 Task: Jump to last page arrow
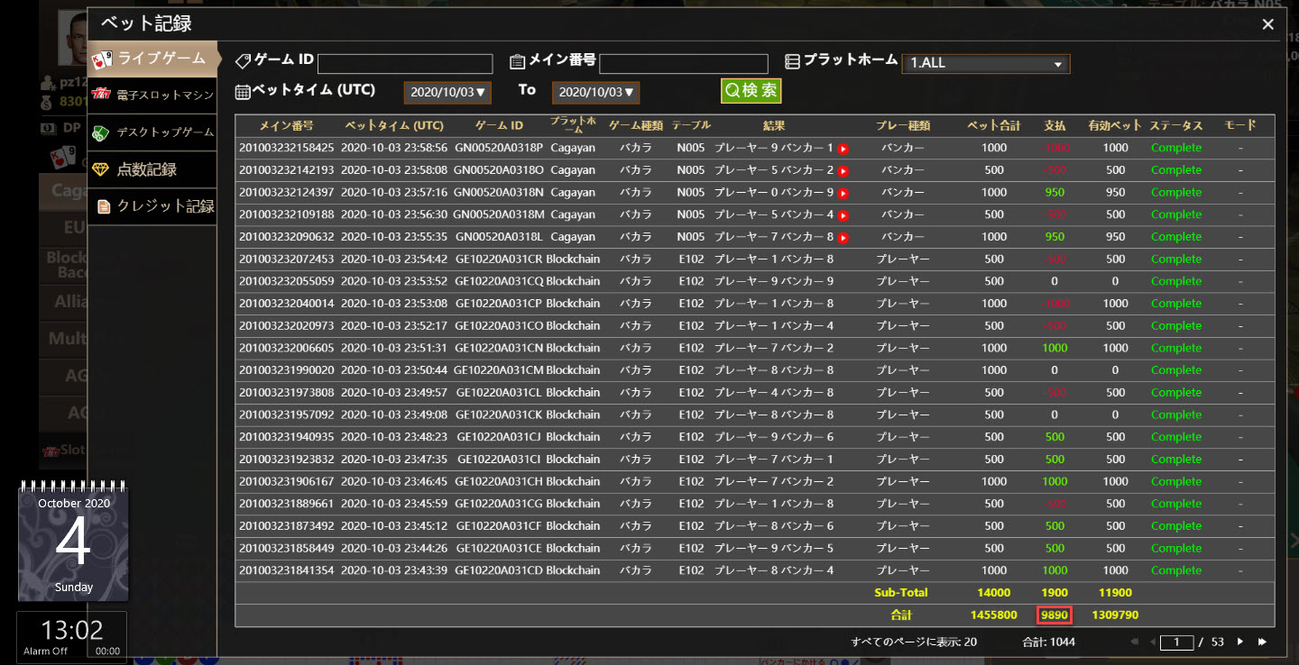(1262, 642)
